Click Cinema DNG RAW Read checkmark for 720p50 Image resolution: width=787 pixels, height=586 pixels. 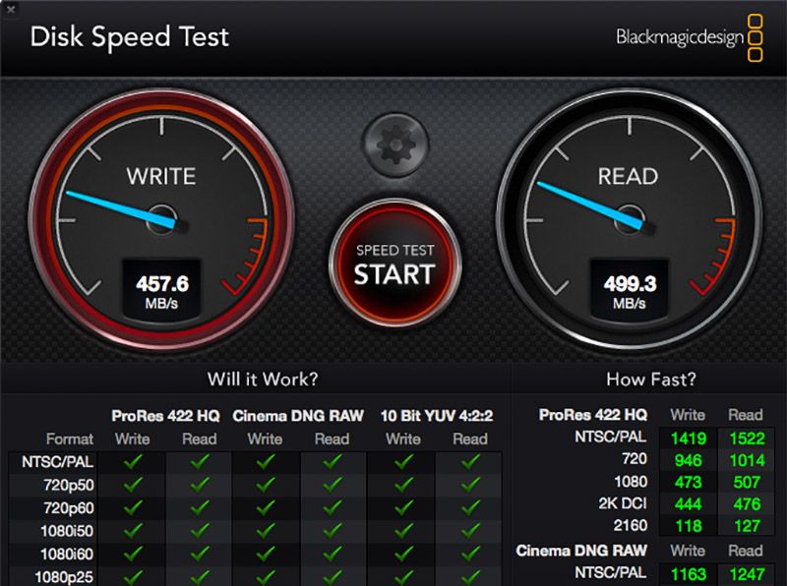pyautogui.click(x=333, y=484)
